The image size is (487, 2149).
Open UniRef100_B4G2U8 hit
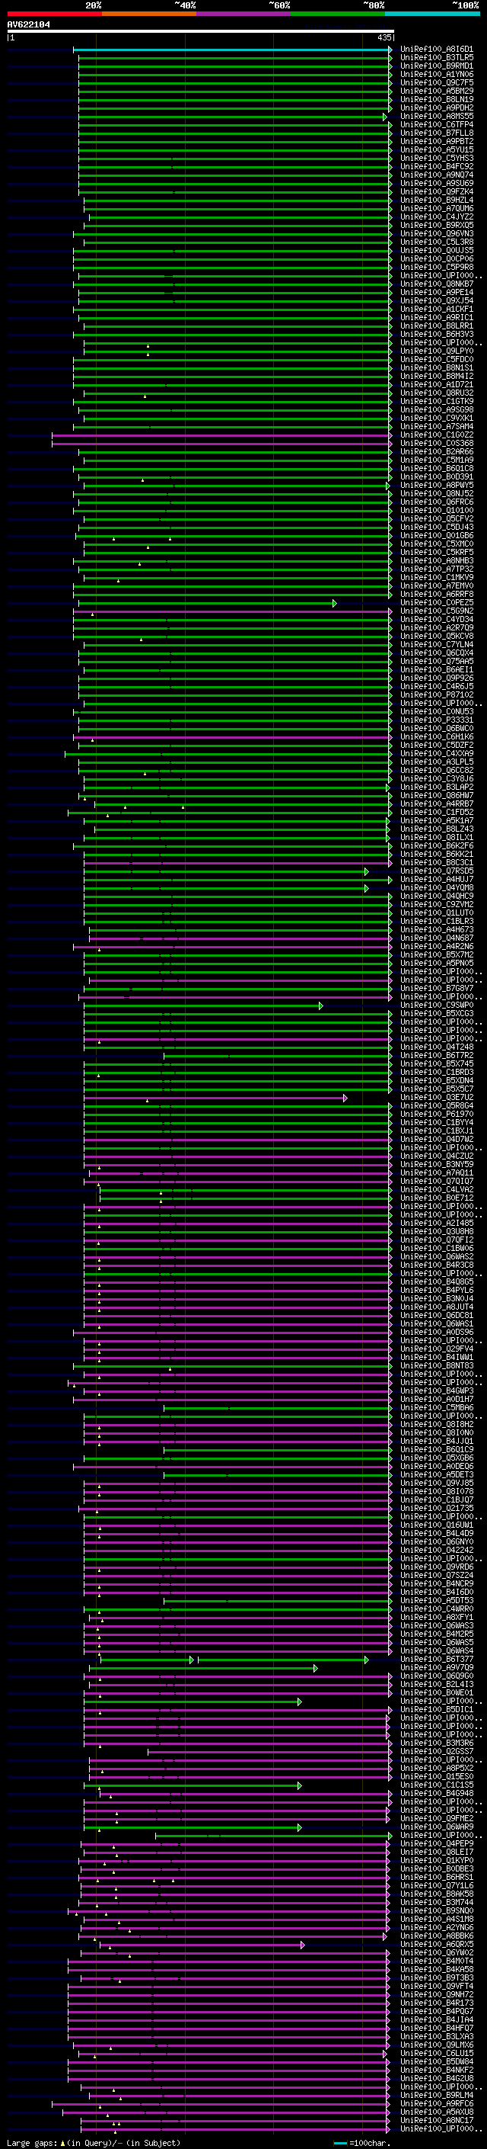pos(437,2078)
